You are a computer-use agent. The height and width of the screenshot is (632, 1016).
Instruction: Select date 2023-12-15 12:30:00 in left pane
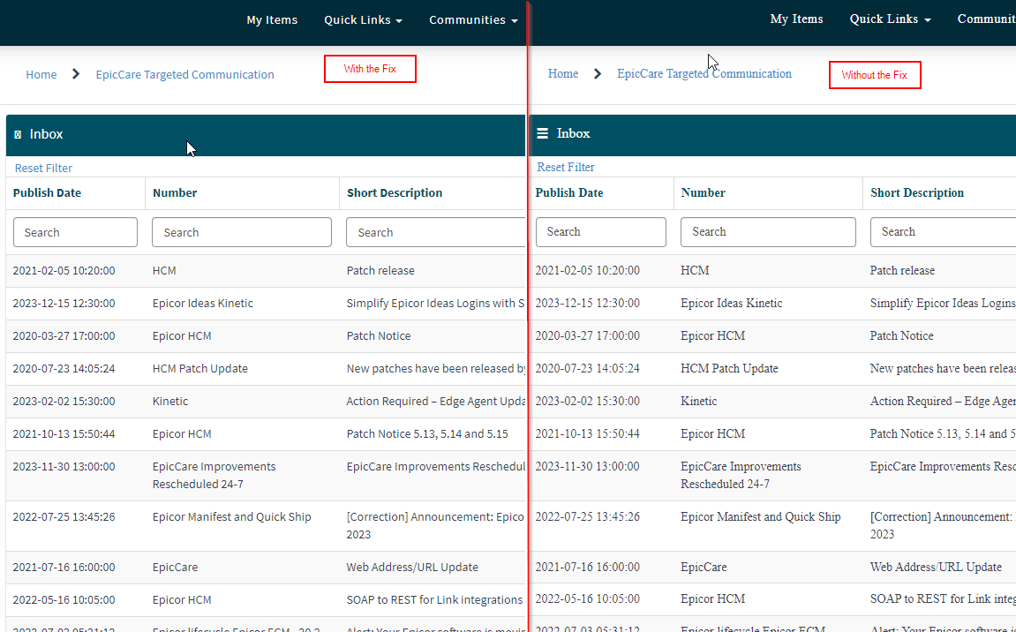click(64, 303)
